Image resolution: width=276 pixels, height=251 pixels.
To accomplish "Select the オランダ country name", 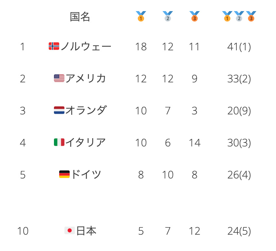I will pos(86,110).
